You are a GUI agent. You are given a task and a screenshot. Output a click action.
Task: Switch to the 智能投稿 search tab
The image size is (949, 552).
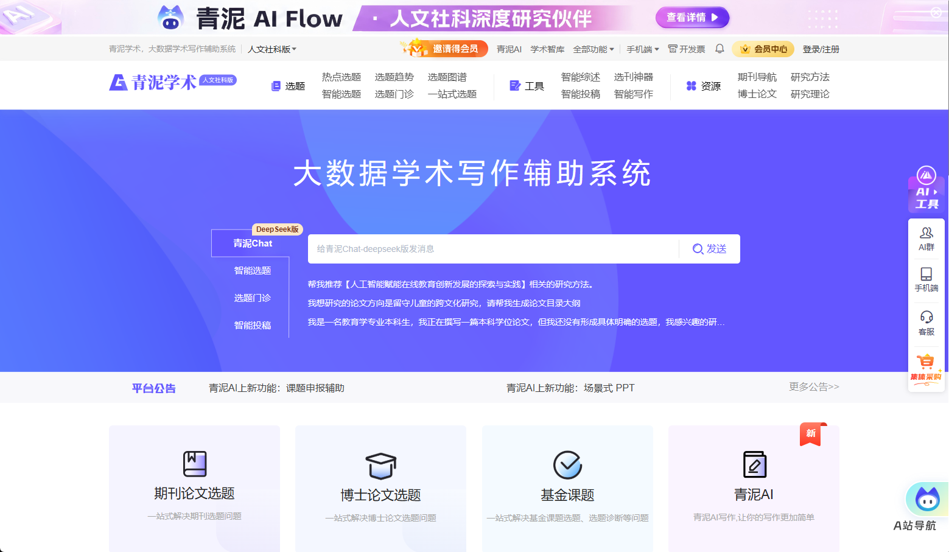pos(253,326)
